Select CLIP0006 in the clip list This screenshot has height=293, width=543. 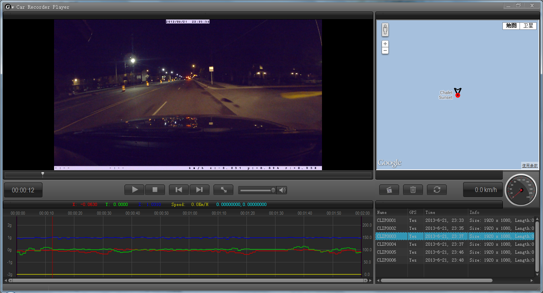click(x=386, y=260)
